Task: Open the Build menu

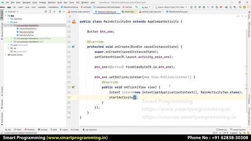Action: [x=60, y=2]
